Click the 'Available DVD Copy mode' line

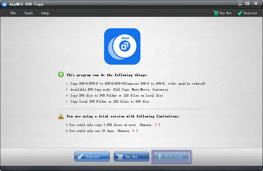pyautogui.click(x=119, y=90)
